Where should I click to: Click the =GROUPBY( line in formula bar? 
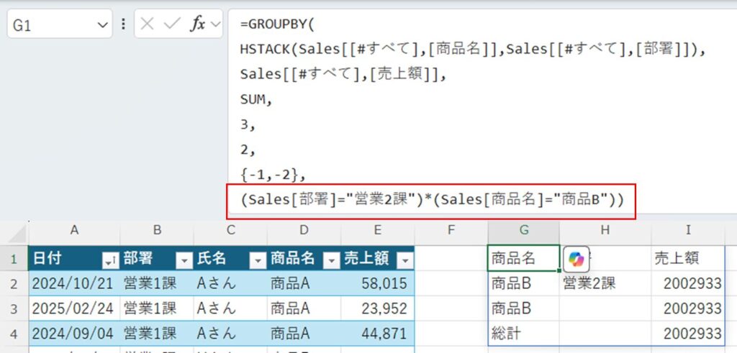[x=277, y=24]
